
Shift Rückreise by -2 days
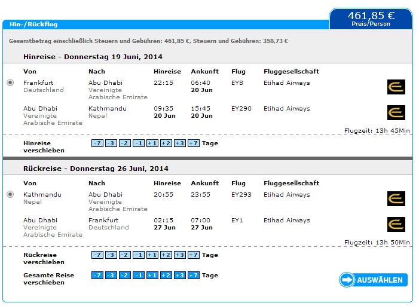click(125, 255)
